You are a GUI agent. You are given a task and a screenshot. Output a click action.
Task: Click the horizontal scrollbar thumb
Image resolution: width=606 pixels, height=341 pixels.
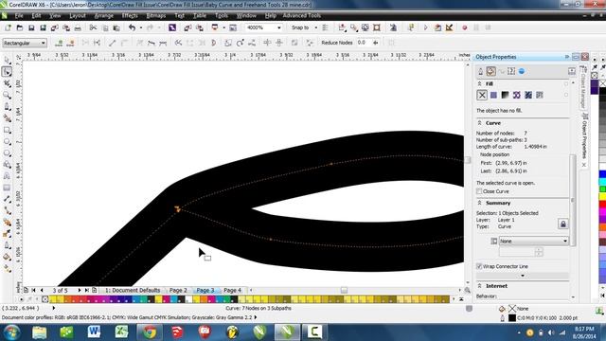pyautogui.click(x=344, y=290)
